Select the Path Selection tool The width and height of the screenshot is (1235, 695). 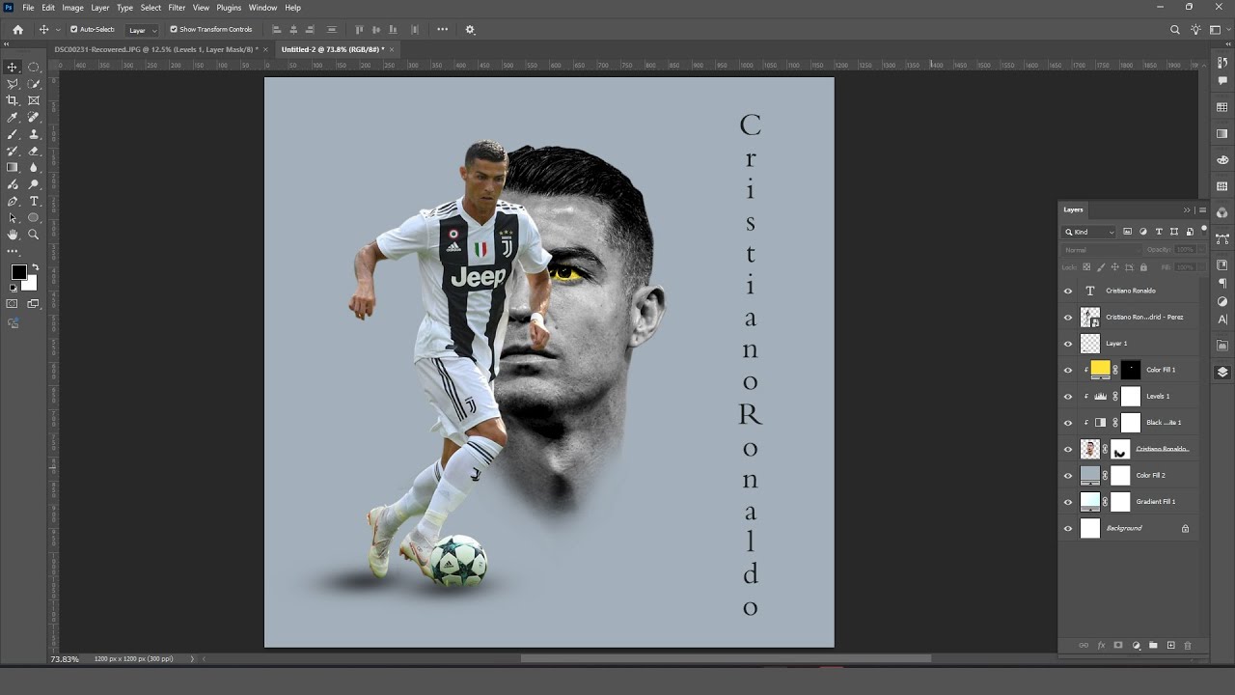tap(13, 217)
